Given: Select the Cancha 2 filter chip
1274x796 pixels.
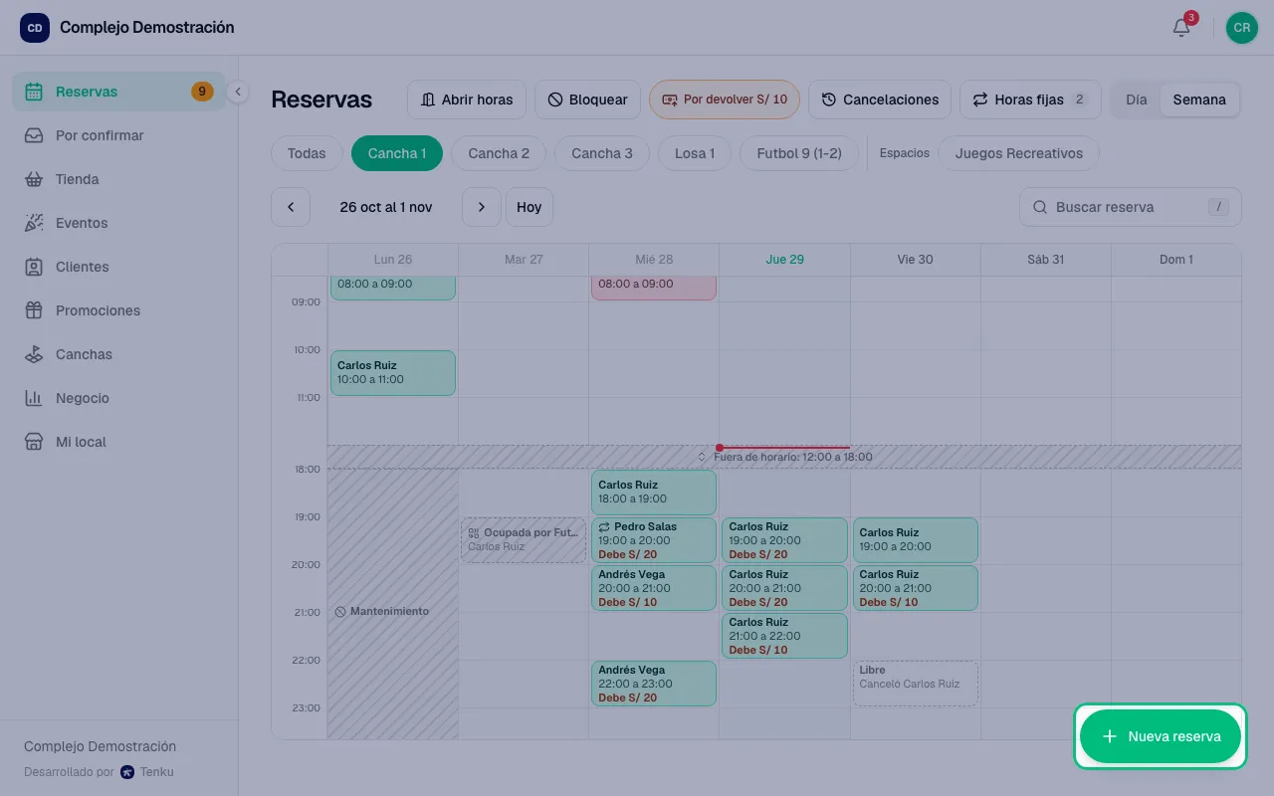Looking at the screenshot, I should (499, 153).
